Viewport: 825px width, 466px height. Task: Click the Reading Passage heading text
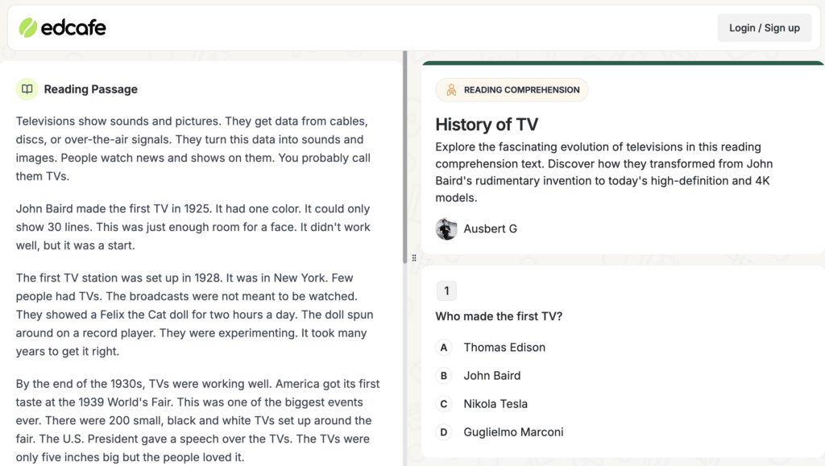pos(90,89)
